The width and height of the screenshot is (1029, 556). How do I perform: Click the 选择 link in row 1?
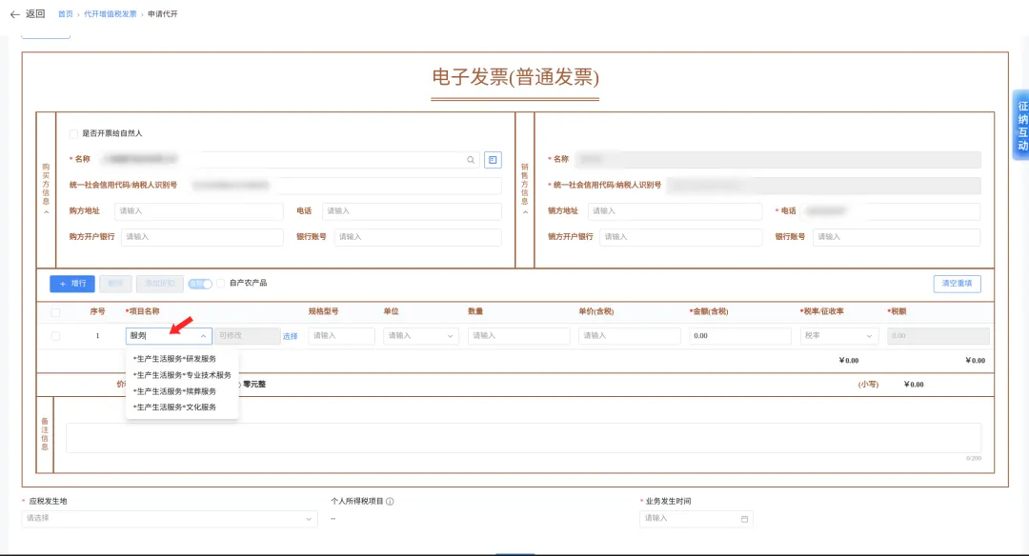(290, 336)
